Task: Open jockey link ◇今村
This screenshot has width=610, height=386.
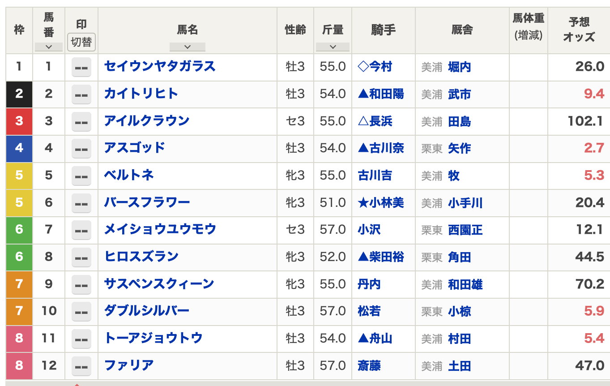Action: [375, 67]
